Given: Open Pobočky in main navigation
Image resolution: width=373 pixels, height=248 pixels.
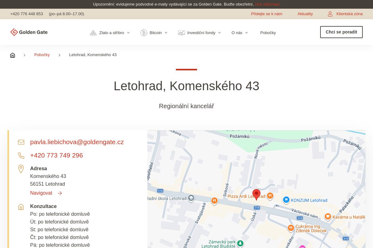Looking at the screenshot, I should click(268, 33).
